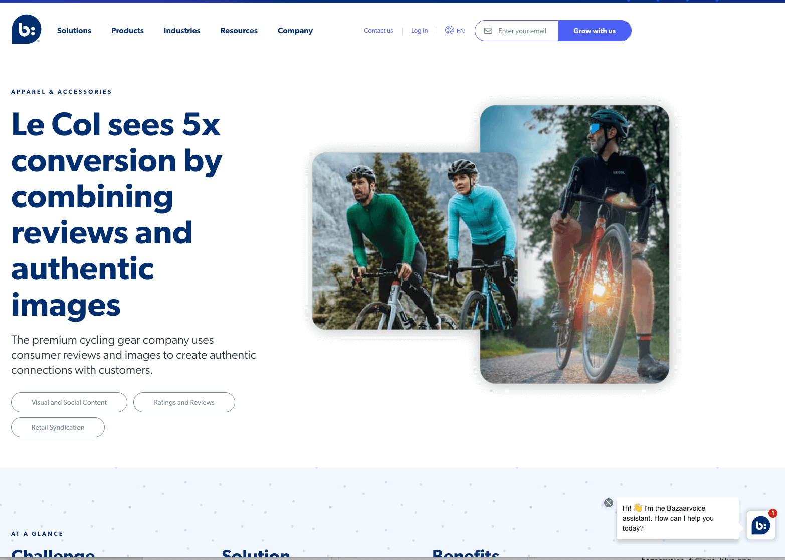Select the Retail Syndication tag

[x=58, y=427]
